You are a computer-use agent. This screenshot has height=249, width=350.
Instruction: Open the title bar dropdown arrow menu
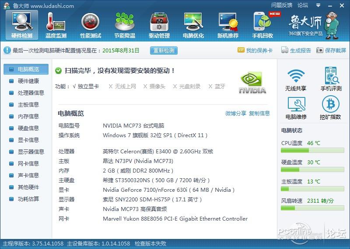318,5
